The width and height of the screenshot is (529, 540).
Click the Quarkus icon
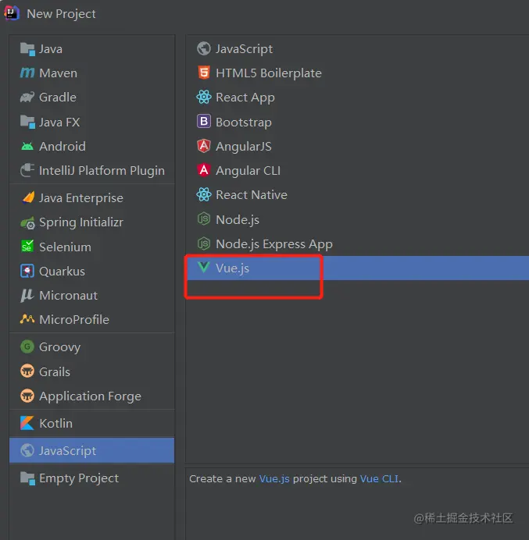[x=27, y=271]
